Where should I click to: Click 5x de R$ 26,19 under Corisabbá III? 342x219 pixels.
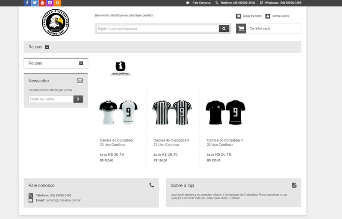[219, 155]
